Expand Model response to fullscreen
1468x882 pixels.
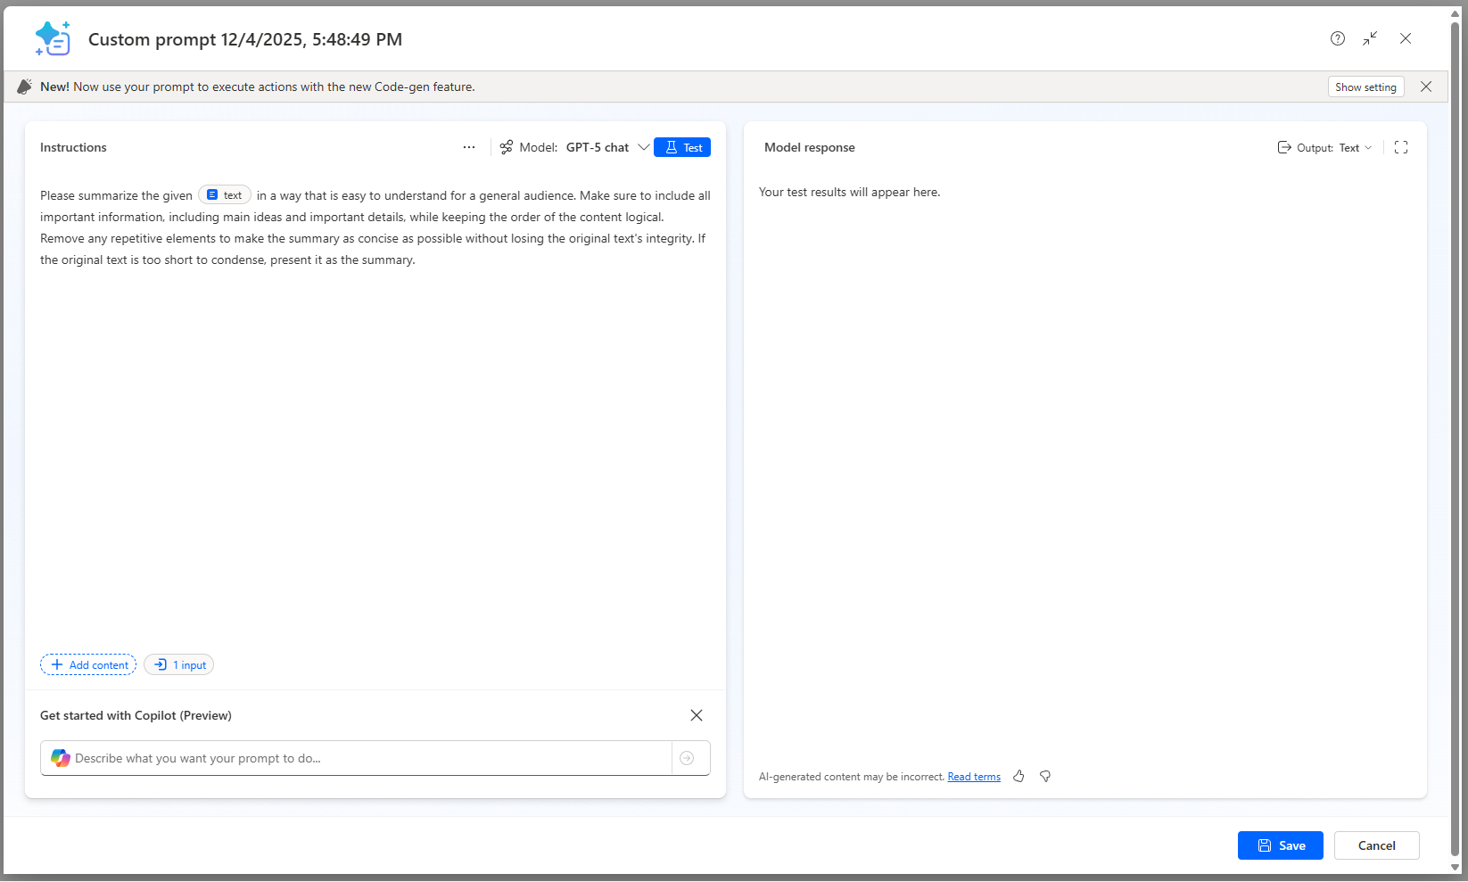coord(1400,147)
